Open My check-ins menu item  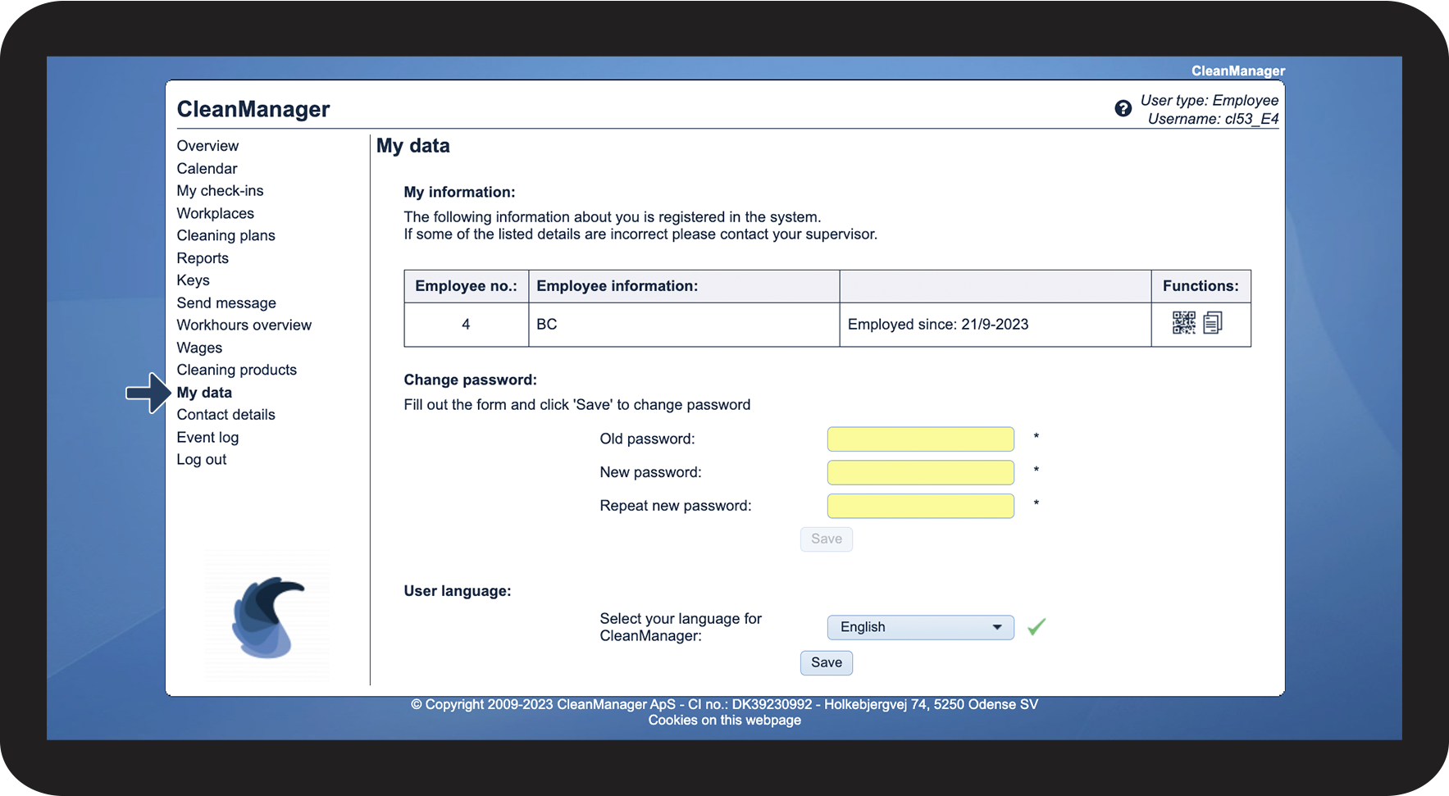[220, 191]
